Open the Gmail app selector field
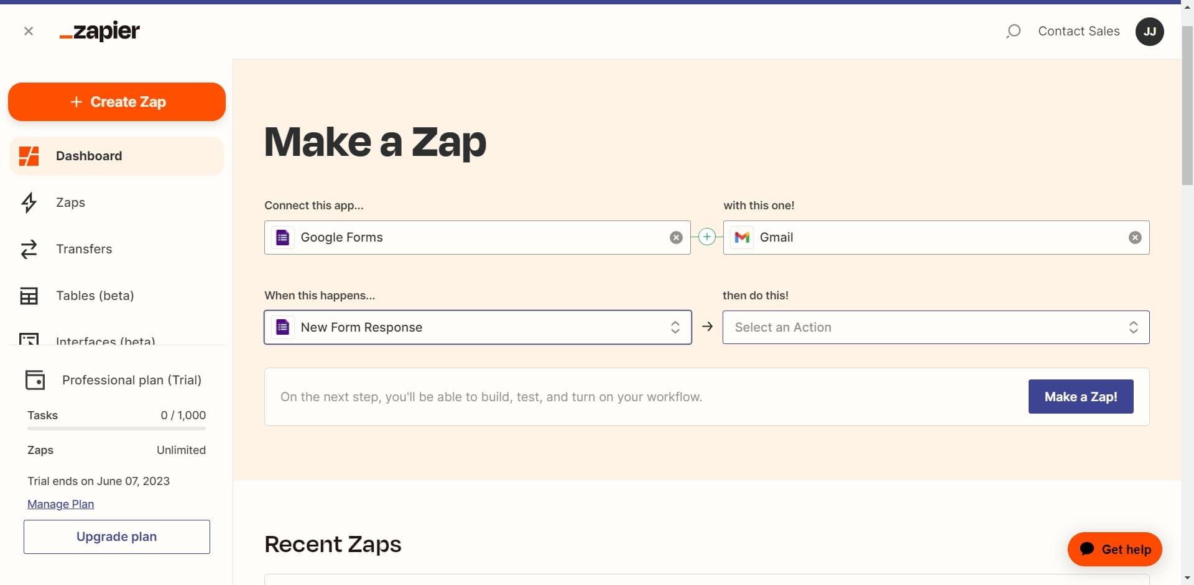 (927, 237)
